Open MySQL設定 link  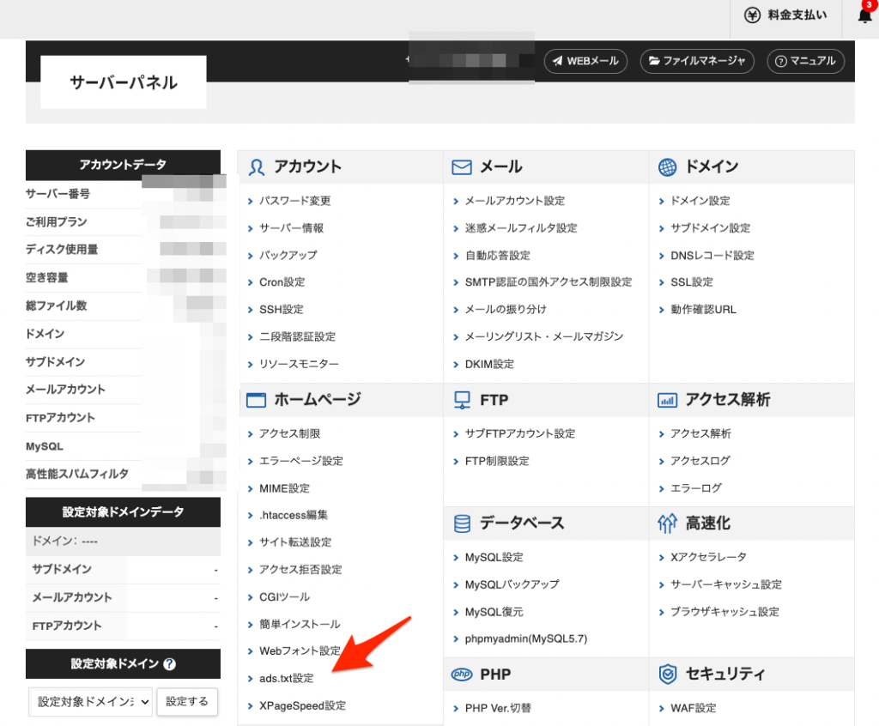click(494, 558)
